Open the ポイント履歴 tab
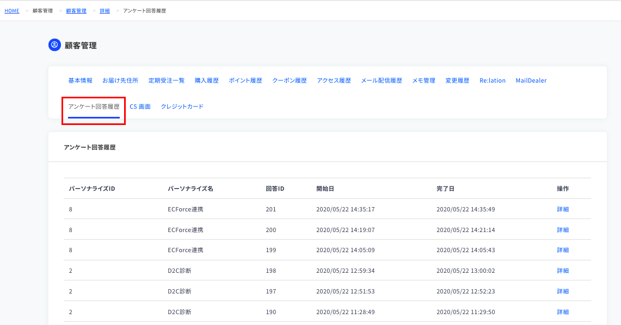The width and height of the screenshot is (621, 325). pyautogui.click(x=245, y=80)
